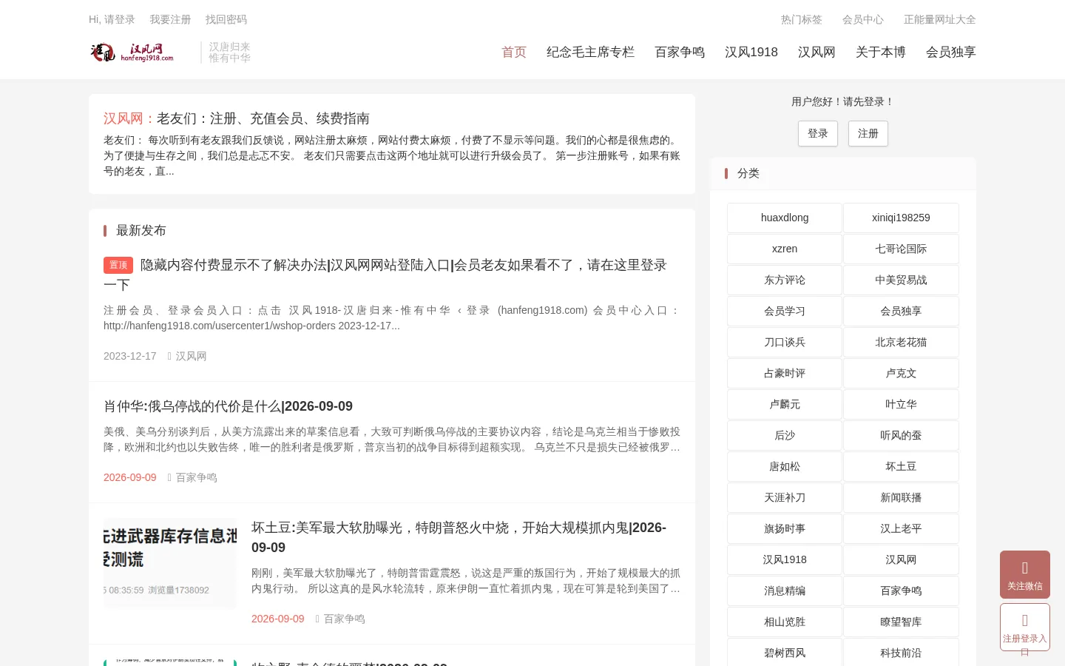The image size is (1065, 666).
Task: Open 纪念毛主席专栏 in the navigation
Action: (x=590, y=53)
